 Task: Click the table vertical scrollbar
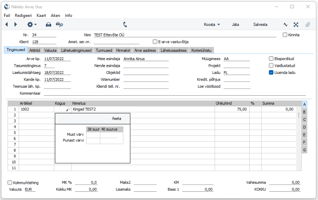(299, 116)
